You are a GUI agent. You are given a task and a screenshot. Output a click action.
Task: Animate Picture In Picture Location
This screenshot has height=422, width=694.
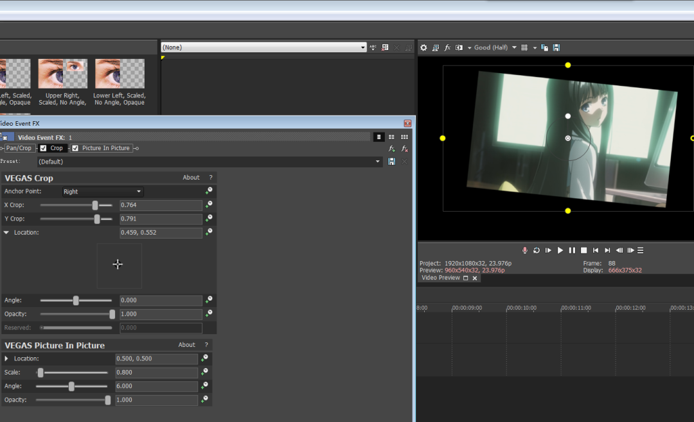click(x=204, y=358)
